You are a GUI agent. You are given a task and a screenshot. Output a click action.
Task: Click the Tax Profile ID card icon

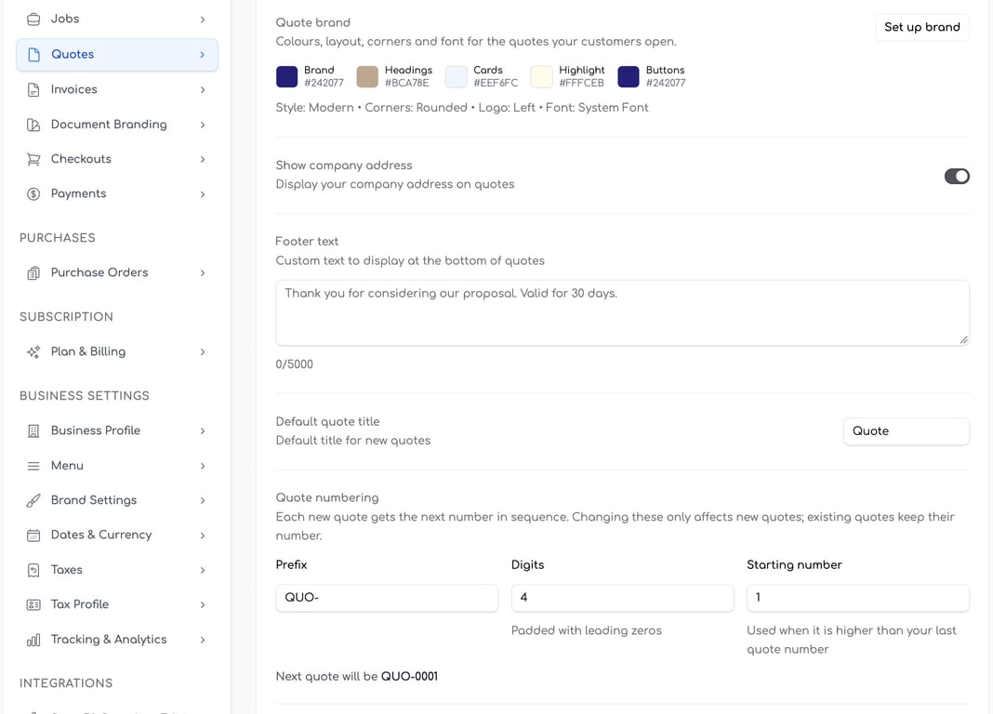click(33, 605)
